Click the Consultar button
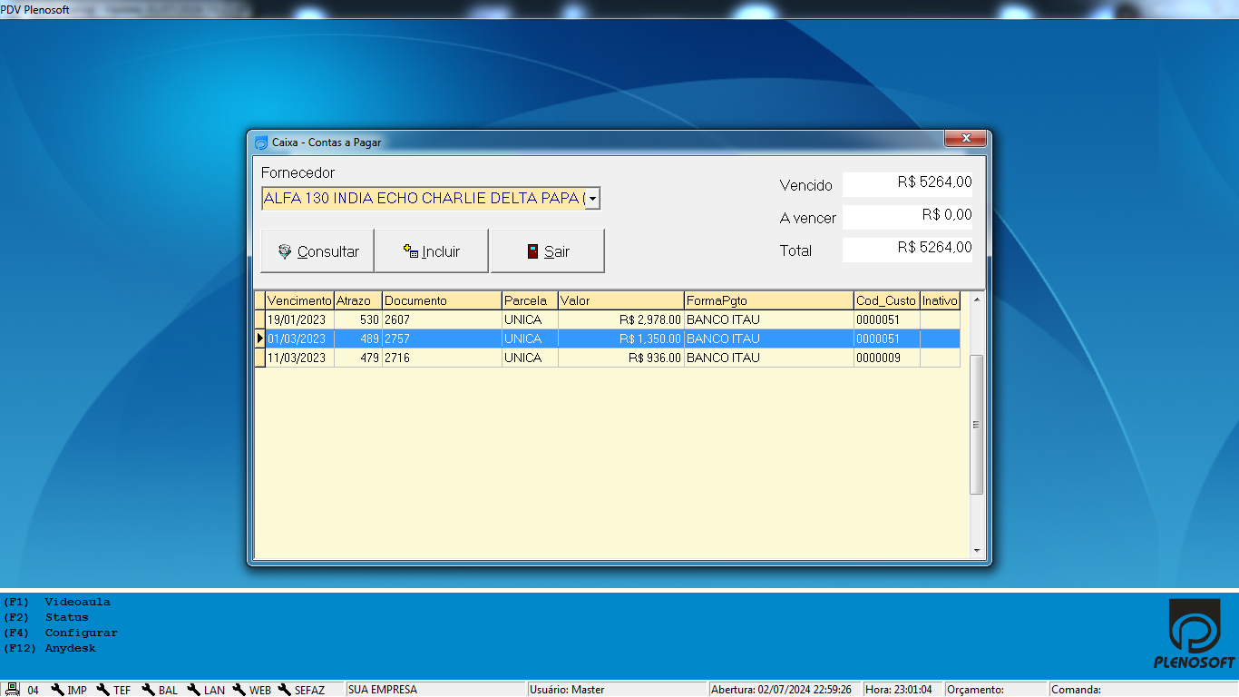This screenshot has width=1239, height=697. 317,251
